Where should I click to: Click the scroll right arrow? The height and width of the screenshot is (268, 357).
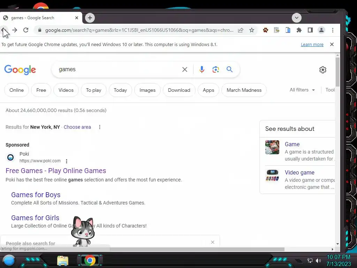[x=332, y=249]
